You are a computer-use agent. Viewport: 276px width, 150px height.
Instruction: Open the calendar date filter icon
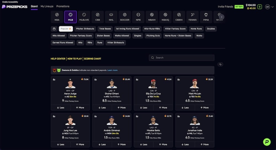54,29
